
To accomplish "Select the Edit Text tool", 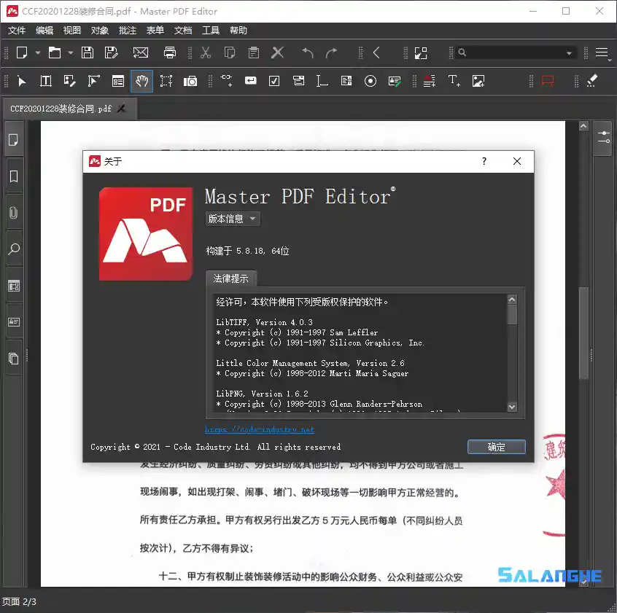I will (x=45, y=80).
